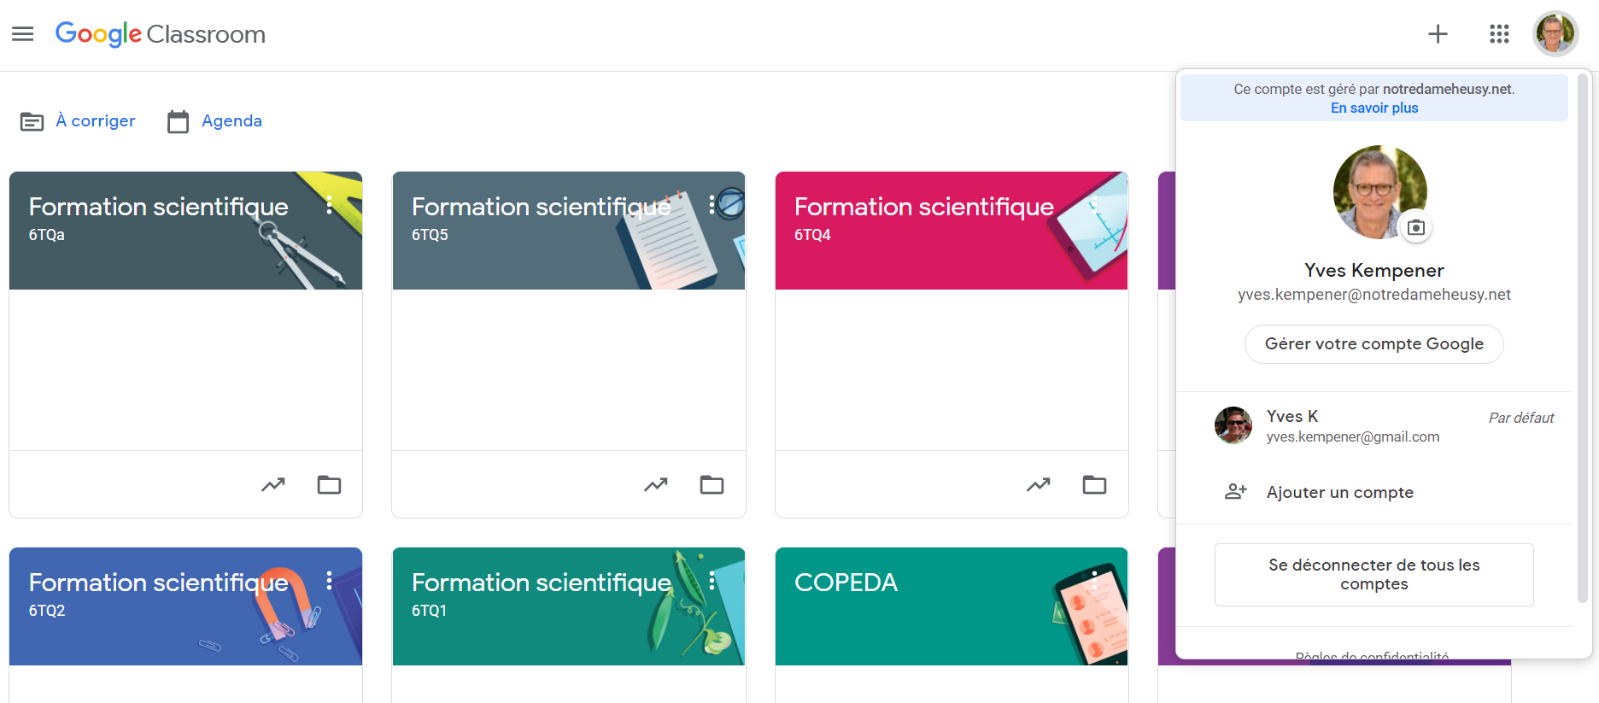
Task: Open the 6TQ5 class Drive folder icon
Action: 712,485
